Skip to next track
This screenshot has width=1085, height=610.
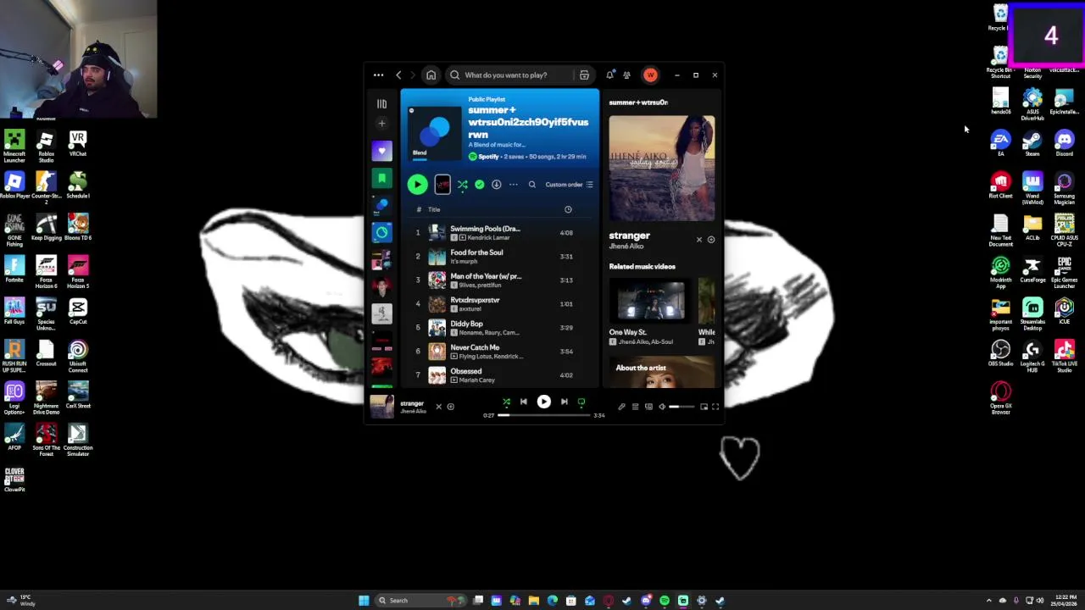click(x=564, y=402)
